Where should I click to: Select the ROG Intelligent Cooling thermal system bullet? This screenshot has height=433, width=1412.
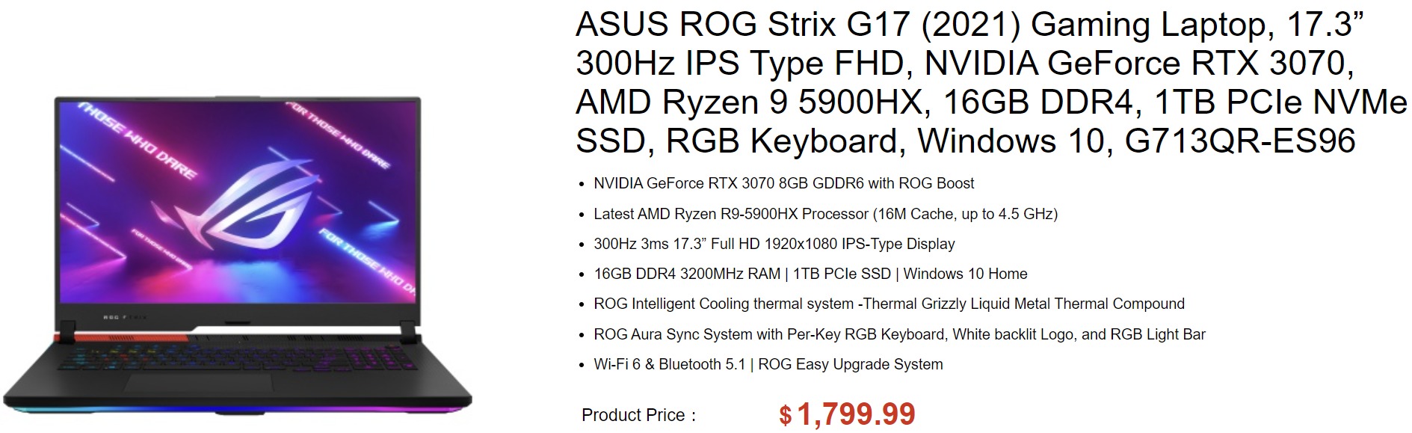[889, 304]
